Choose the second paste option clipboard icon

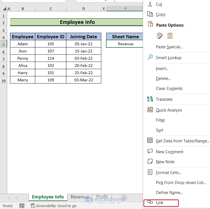coord(170,36)
